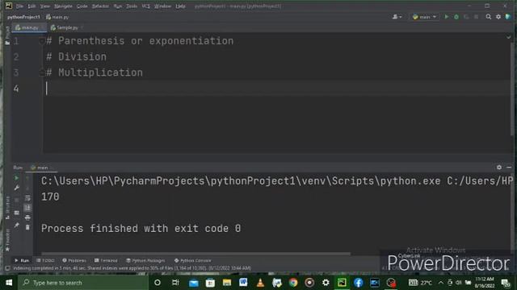517x290 pixels.
Task: Click pythonProject1 in the breadcrumb bar
Action: pyautogui.click(x=23, y=17)
